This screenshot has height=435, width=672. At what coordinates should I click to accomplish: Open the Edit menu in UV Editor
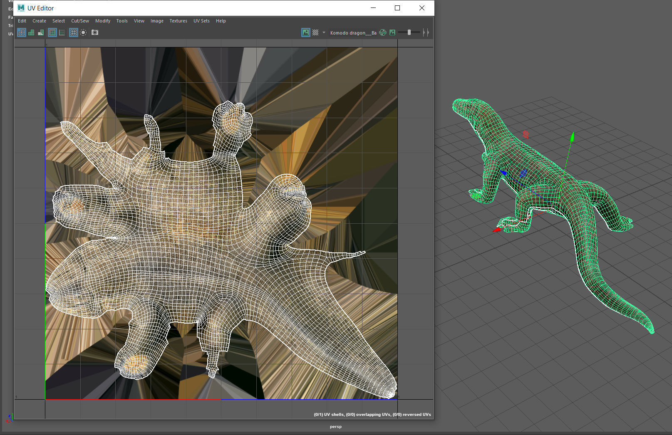(x=22, y=21)
